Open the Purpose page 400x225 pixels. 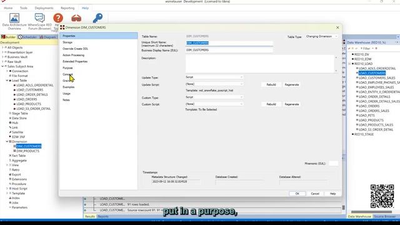[67, 68]
